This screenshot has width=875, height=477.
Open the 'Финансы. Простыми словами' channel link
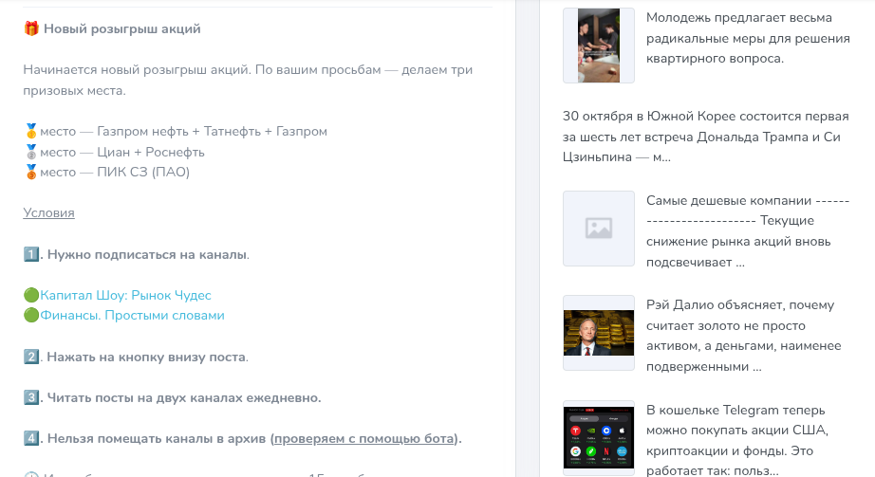[132, 315]
